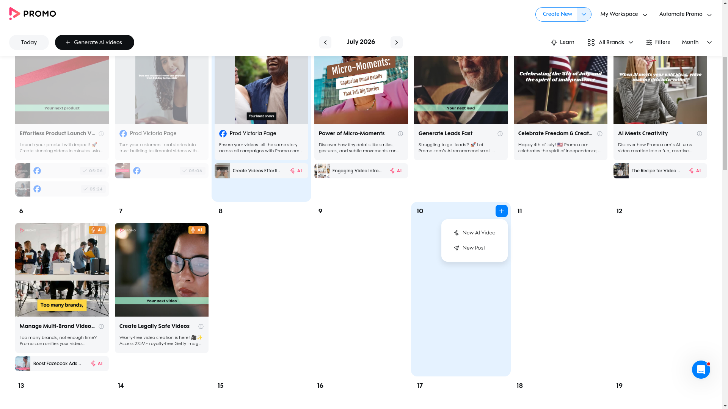
Task: Go to next month arrow
Action: [x=396, y=42]
